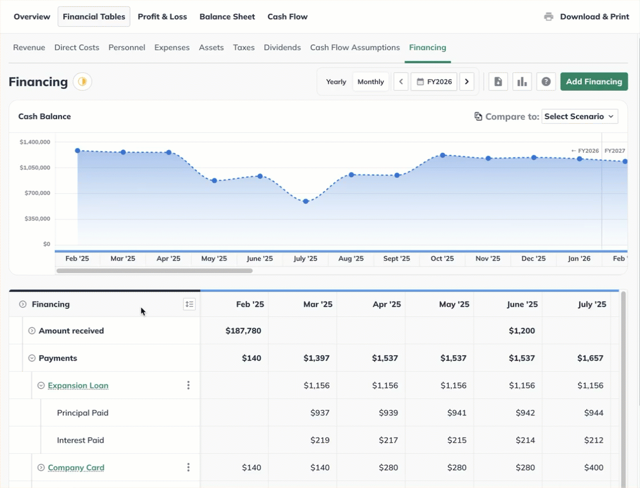Screen dimensions: 640x488
Task: Keep Monthly view selected
Action: (370, 81)
